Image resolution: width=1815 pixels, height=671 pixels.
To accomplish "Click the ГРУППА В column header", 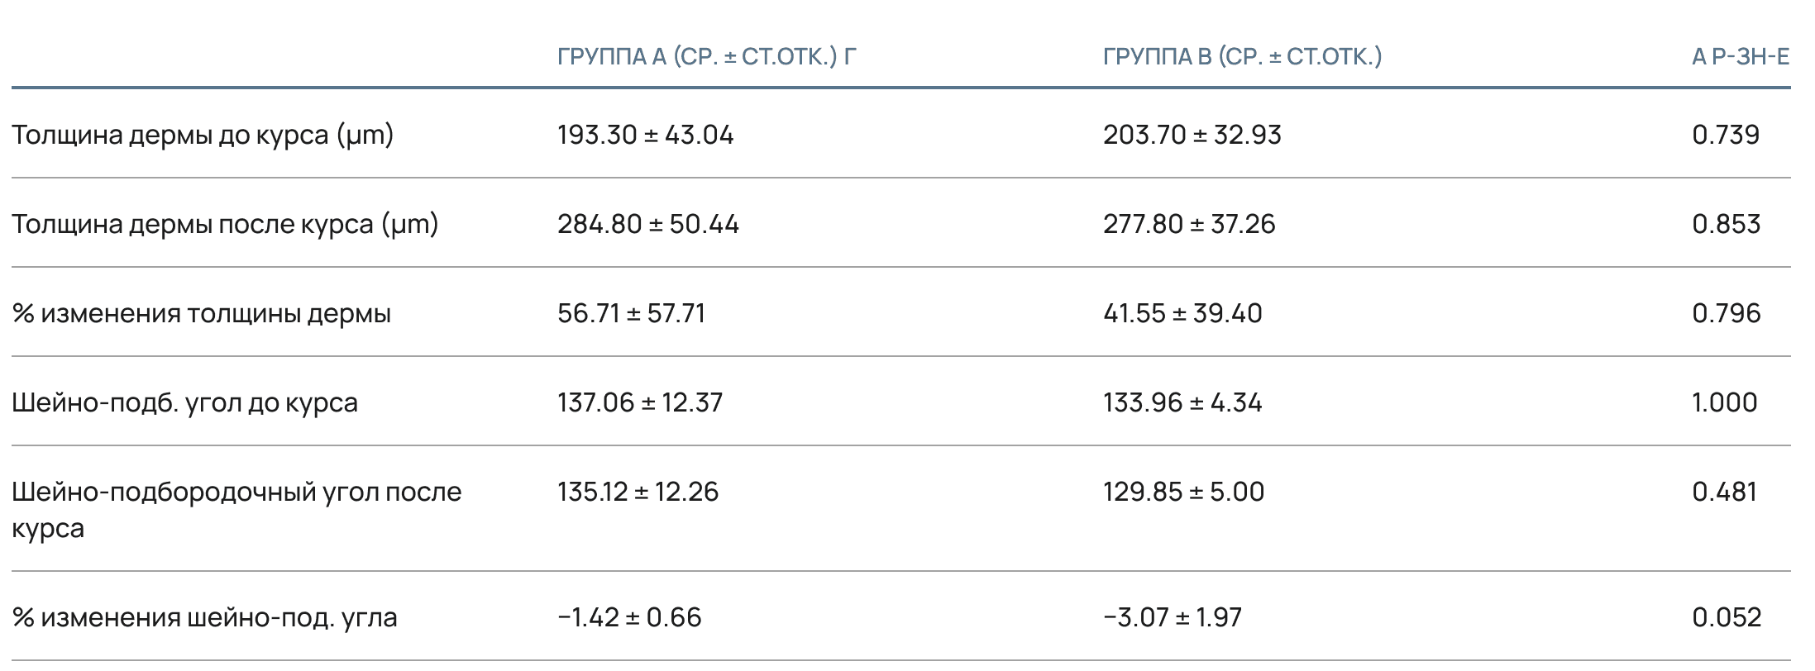I will pyautogui.click(x=1243, y=56).
